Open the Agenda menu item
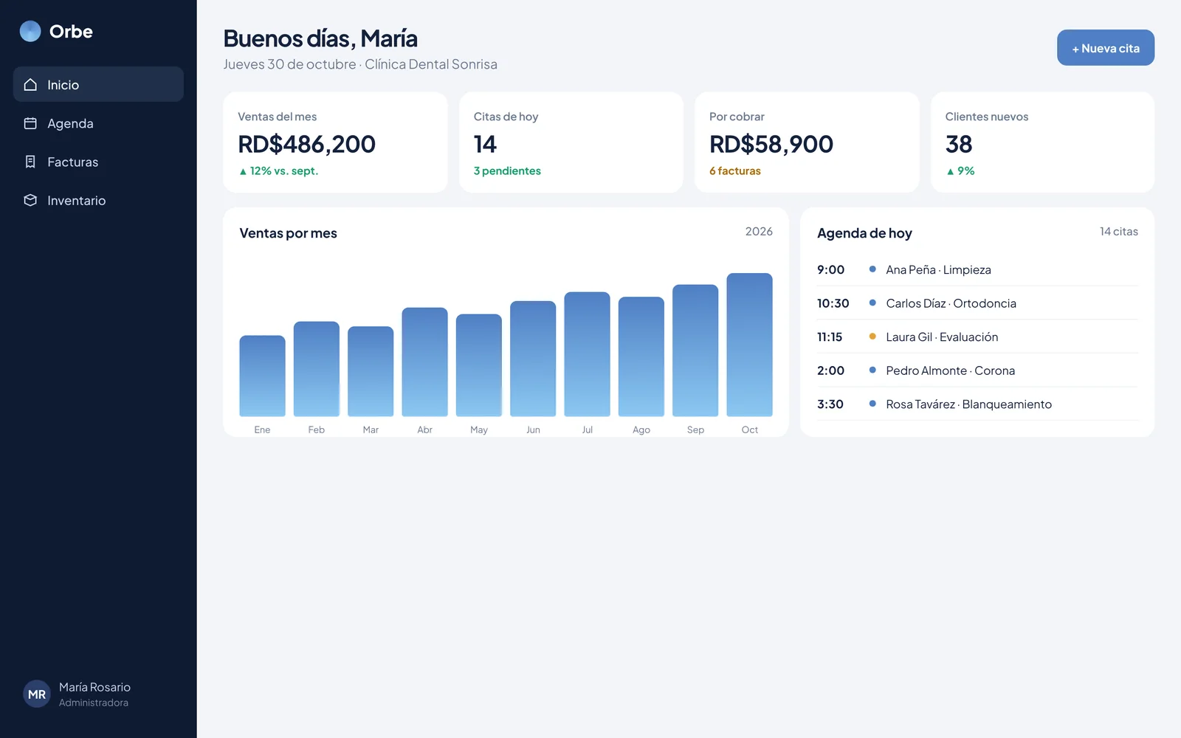1181x738 pixels. (x=98, y=123)
